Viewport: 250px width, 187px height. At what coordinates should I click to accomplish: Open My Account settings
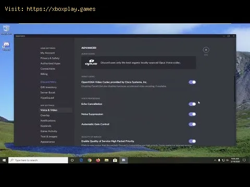[47, 53]
